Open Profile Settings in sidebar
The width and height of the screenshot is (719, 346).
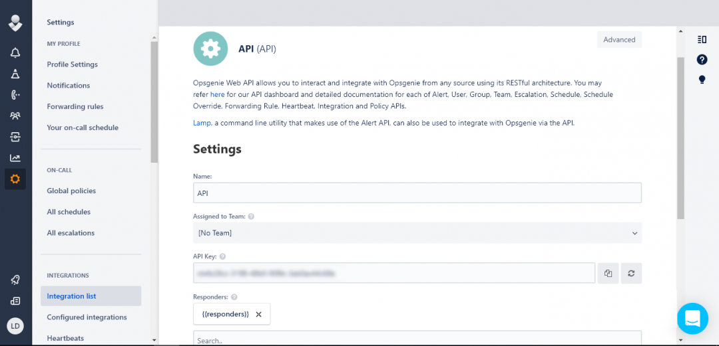[72, 64]
